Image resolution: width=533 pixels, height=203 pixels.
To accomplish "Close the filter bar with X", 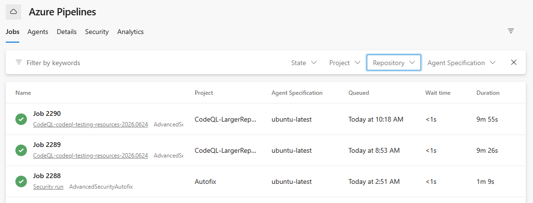I will [x=514, y=62].
